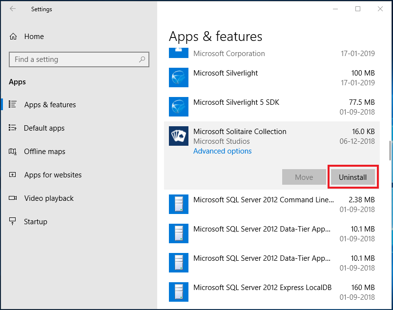
Task: Click the 2.38 MB size value
Action: [x=362, y=200]
